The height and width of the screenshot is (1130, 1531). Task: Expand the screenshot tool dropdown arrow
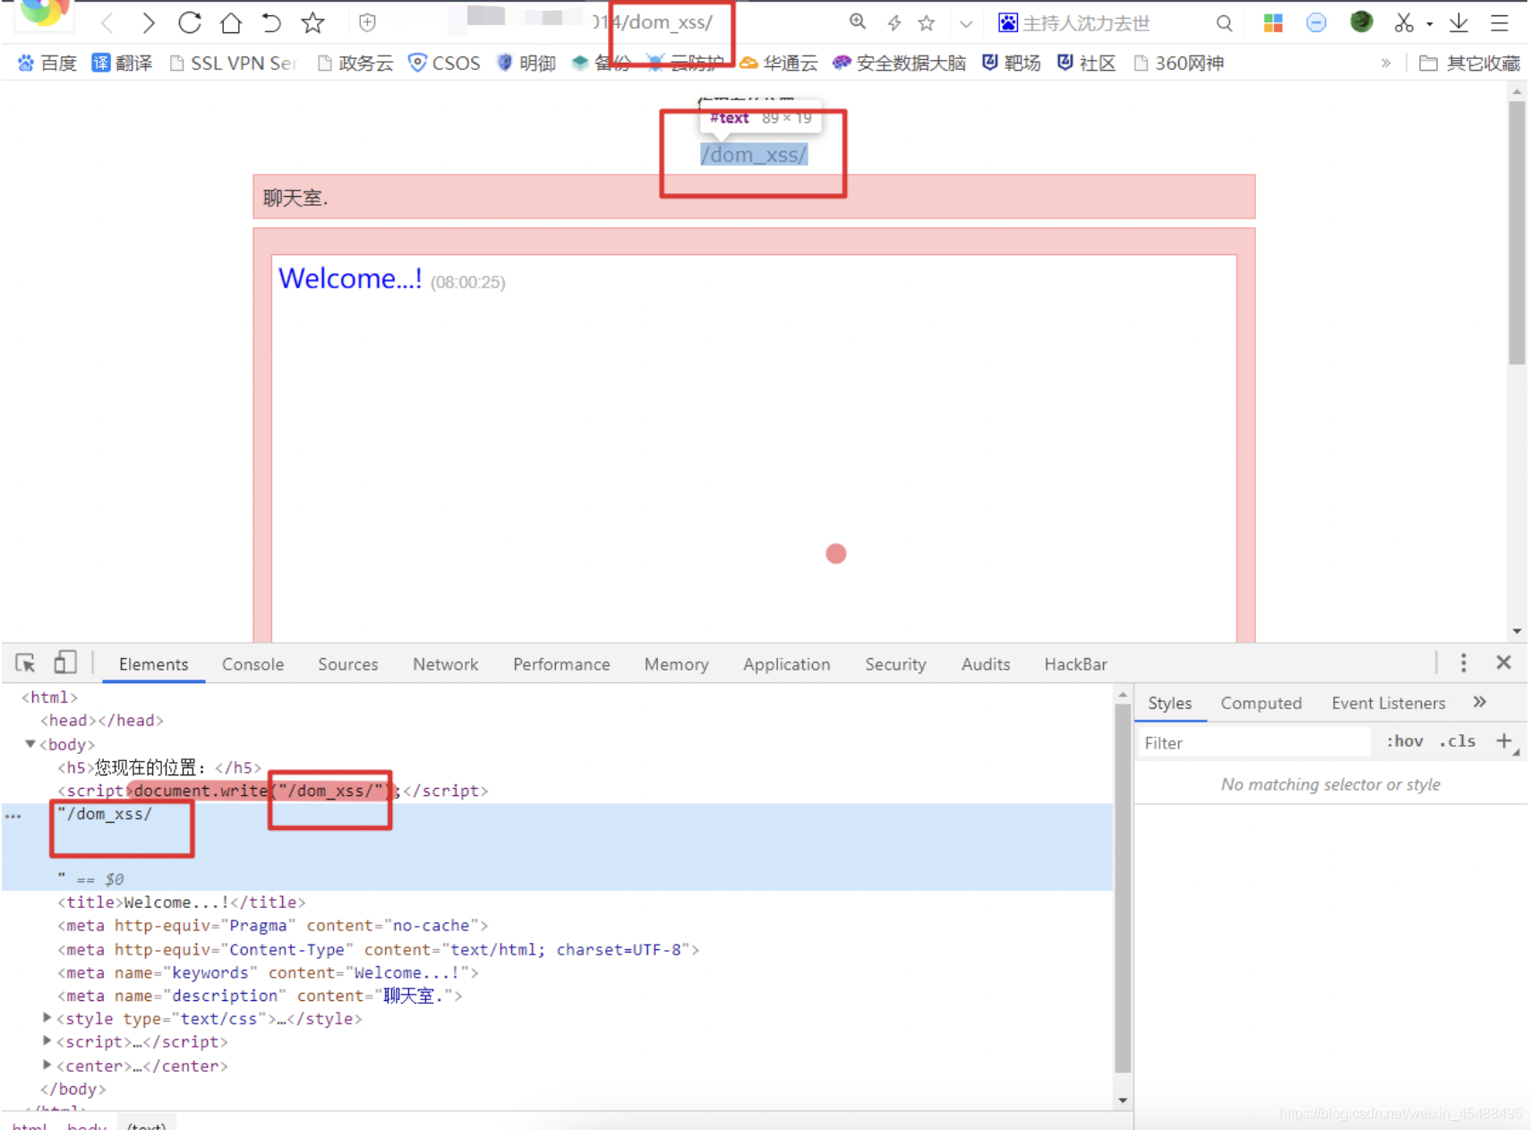(x=1429, y=24)
